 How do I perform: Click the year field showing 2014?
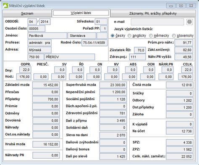pos(45,22)
